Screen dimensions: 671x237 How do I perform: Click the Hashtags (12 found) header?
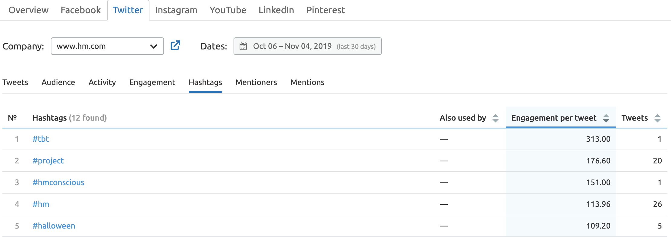[x=70, y=118]
